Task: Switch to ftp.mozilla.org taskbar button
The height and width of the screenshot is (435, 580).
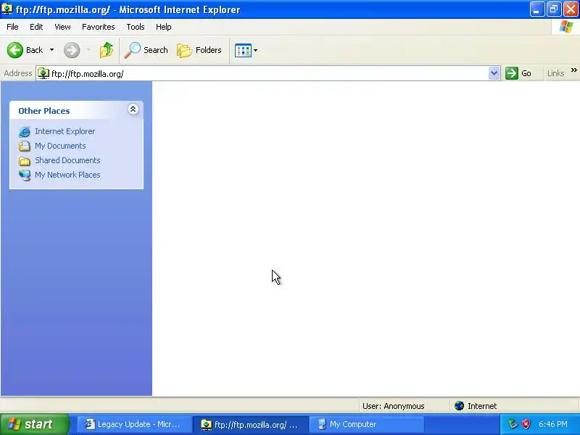Action: click(x=251, y=424)
